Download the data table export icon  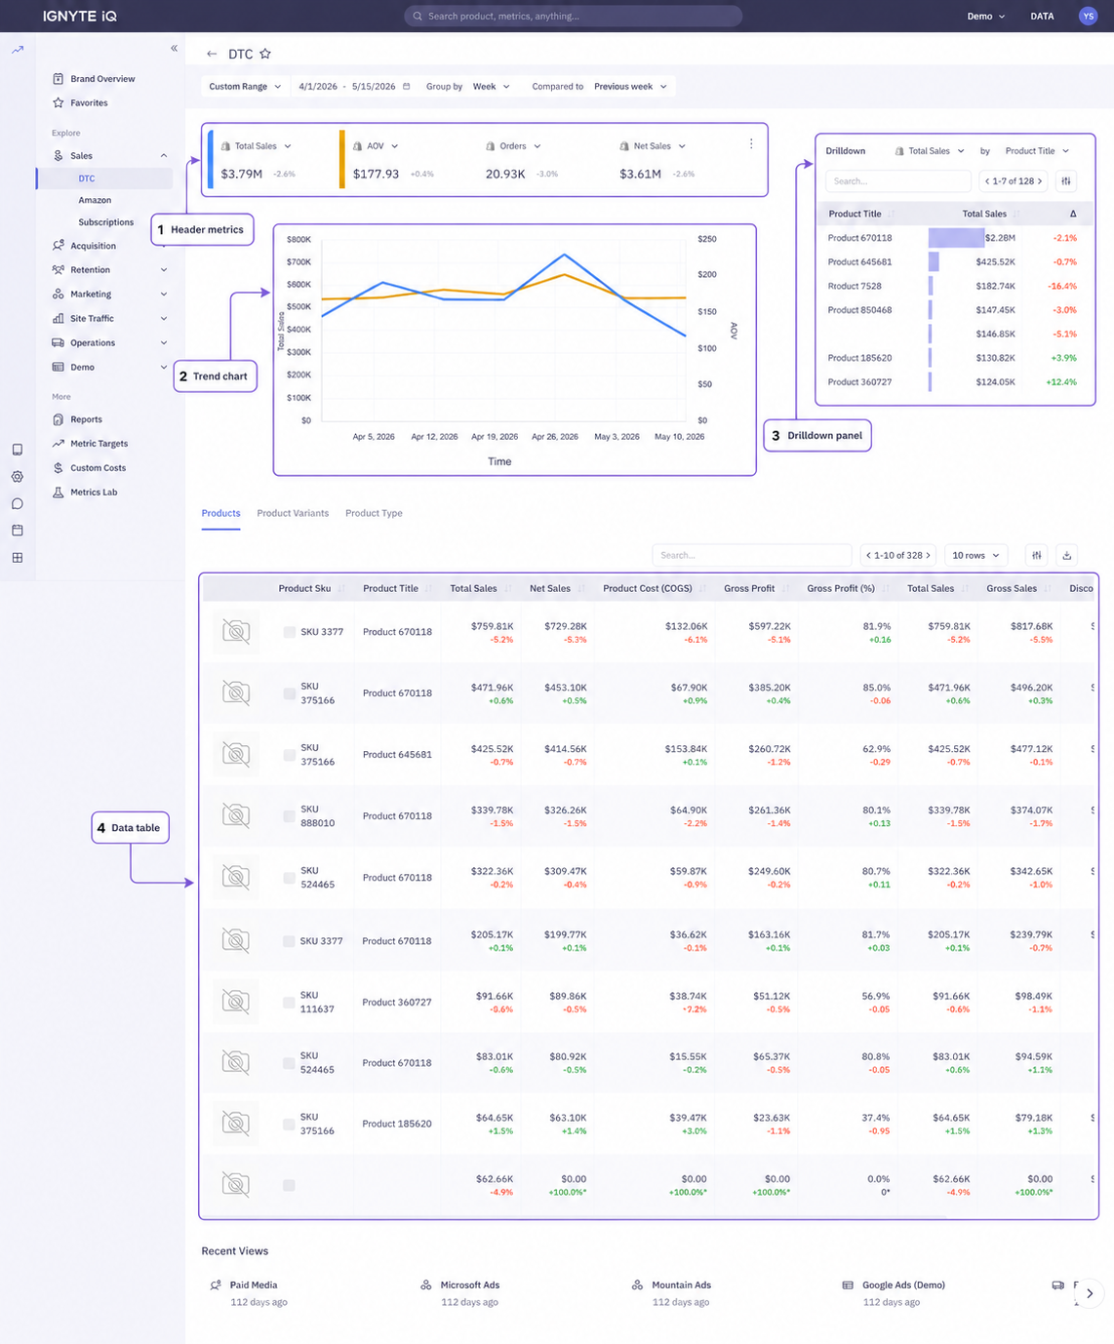coord(1067,555)
